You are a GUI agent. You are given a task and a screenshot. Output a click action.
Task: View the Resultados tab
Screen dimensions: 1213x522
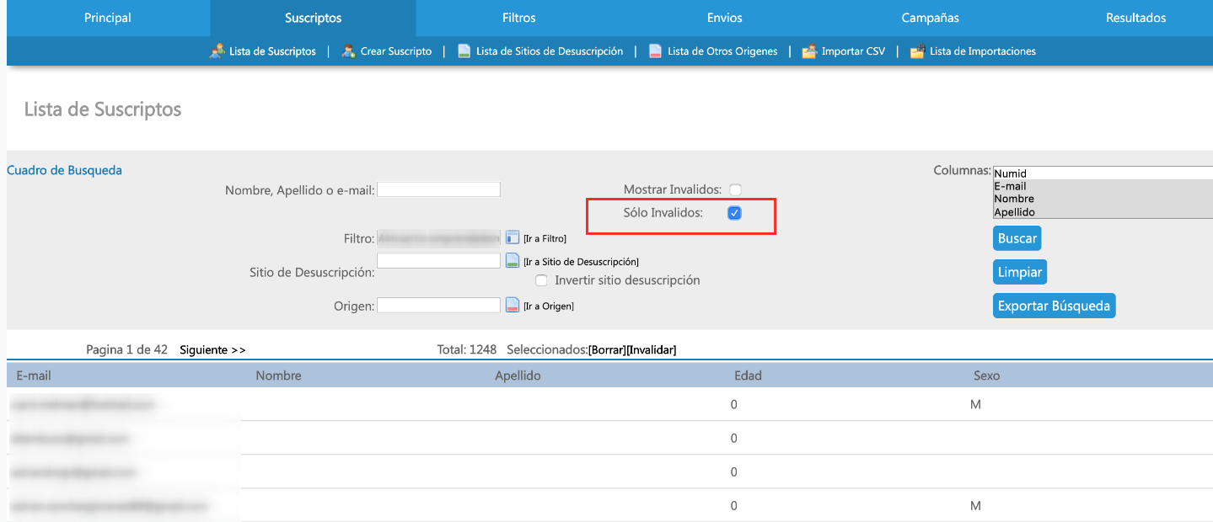[1135, 18]
